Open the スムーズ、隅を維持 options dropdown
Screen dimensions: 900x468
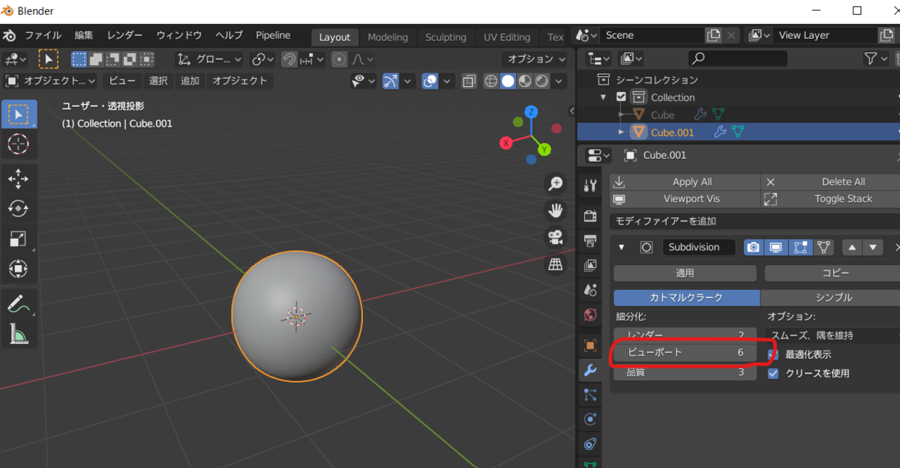point(831,335)
